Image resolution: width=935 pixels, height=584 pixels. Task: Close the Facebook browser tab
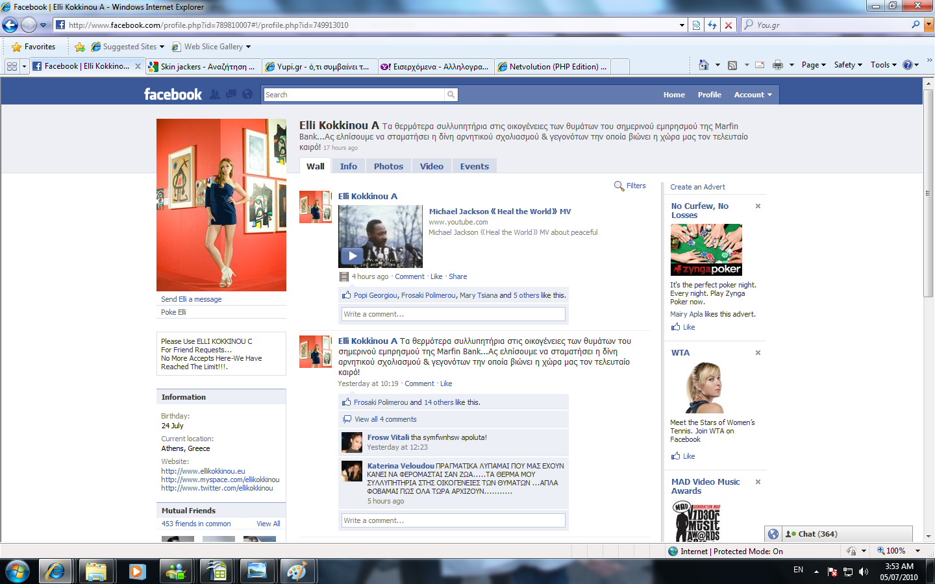138,66
